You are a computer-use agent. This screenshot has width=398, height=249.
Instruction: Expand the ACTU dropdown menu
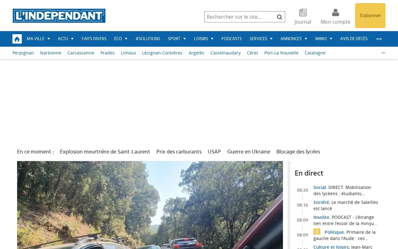(x=66, y=39)
